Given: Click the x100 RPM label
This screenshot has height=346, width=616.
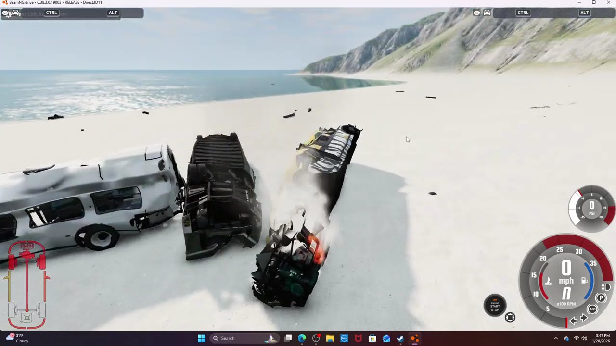Looking at the screenshot, I should 566,304.
